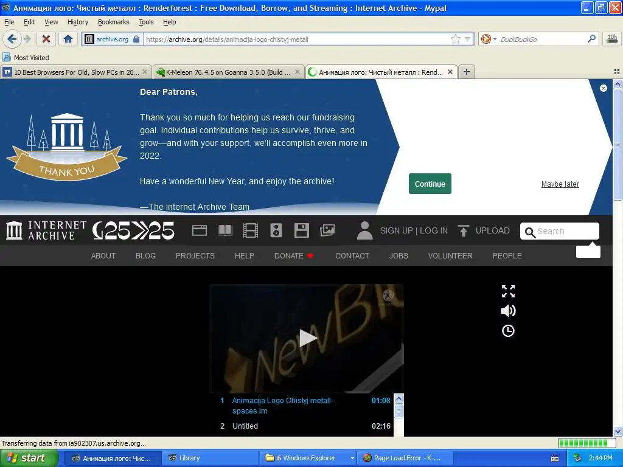Viewport: 623px width, 467px height.
Task: Open the View menu
Action: pos(51,22)
